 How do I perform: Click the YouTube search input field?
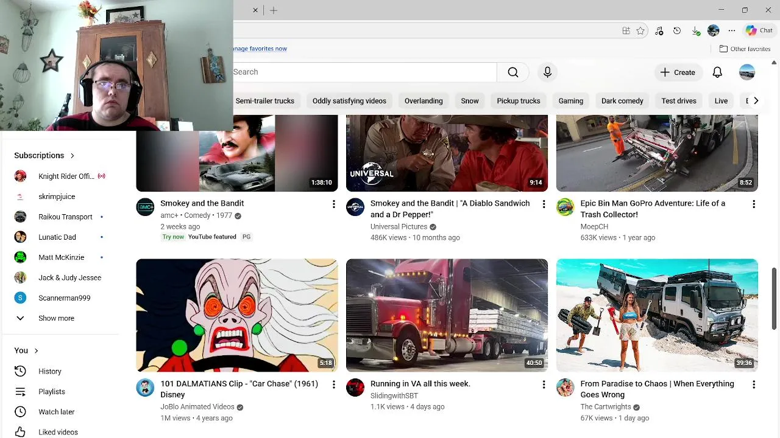pyautogui.click(x=364, y=72)
